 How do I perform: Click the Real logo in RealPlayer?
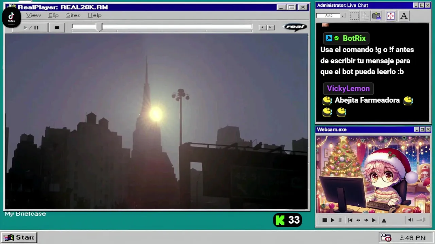point(295,27)
